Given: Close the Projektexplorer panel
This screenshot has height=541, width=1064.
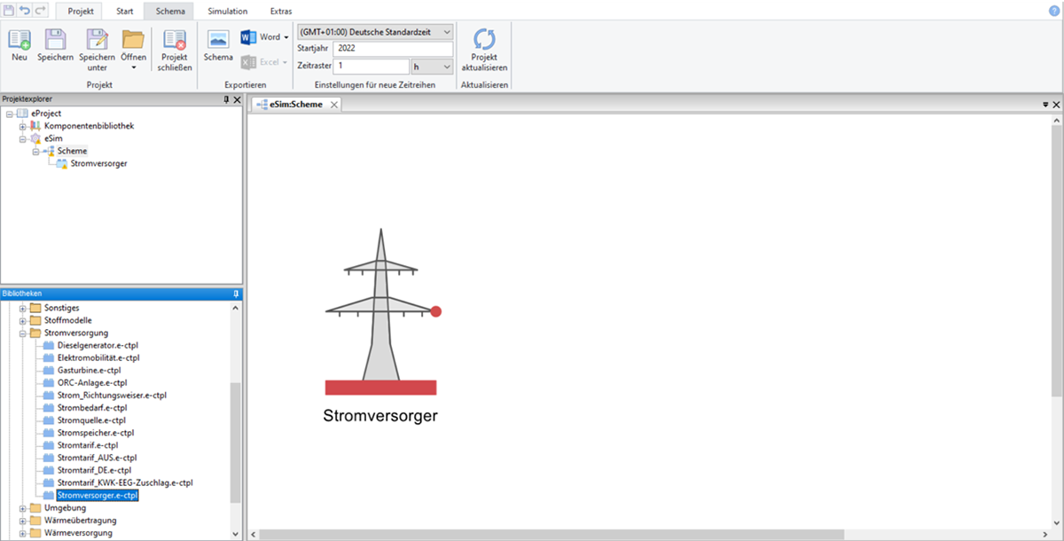Looking at the screenshot, I should (x=237, y=100).
